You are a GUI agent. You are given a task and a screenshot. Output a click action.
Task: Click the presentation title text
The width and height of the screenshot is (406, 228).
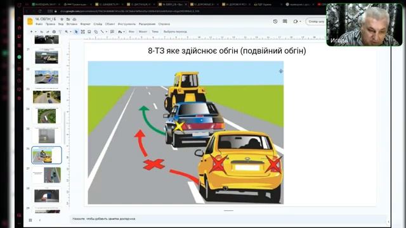[45, 19]
